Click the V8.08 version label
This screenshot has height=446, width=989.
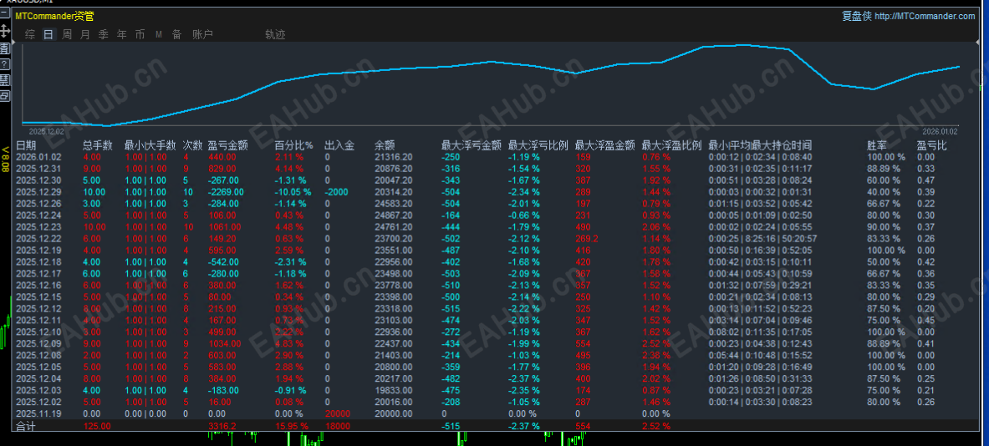[5, 159]
